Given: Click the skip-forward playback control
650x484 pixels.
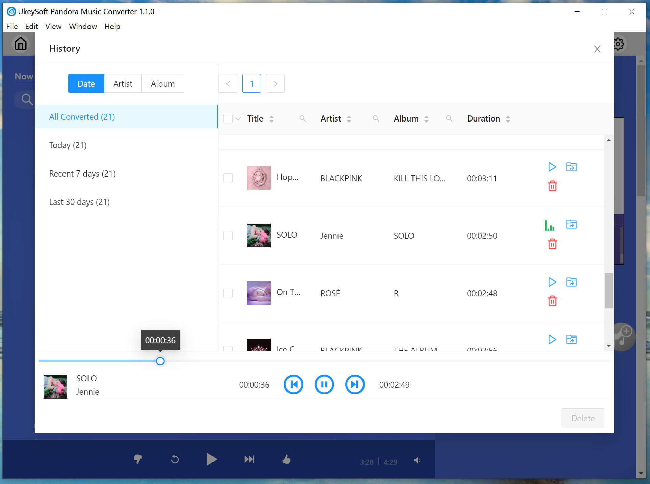Looking at the screenshot, I should tap(354, 385).
